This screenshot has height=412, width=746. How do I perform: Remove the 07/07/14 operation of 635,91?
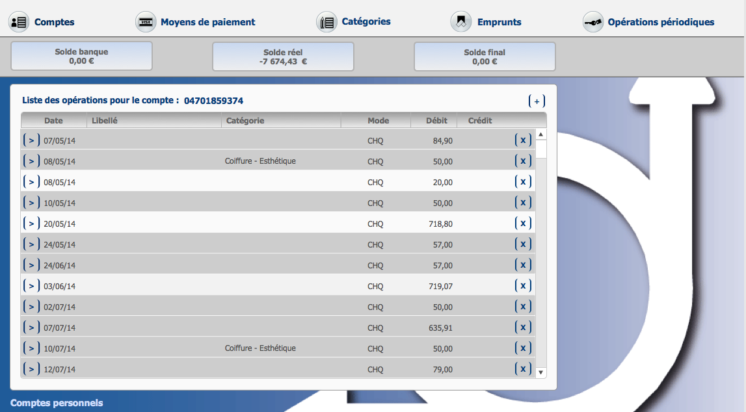pyautogui.click(x=523, y=328)
